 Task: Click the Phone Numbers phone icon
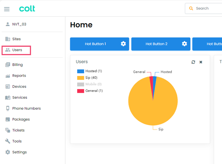(8, 108)
